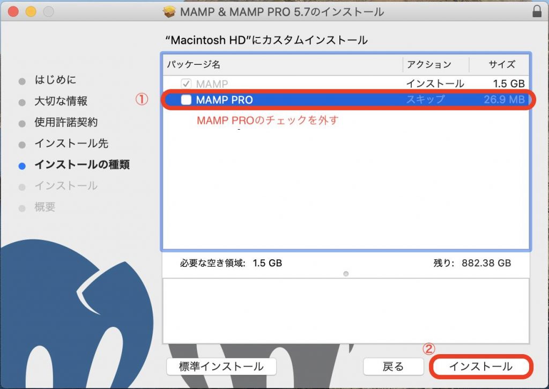This screenshot has width=549, height=389.
Task: Click the スキップ action in MAMP PRO row
Action: tap(425, 99)
